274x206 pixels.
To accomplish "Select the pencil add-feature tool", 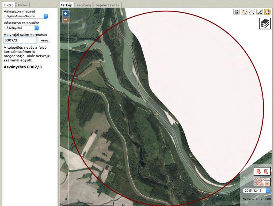I will click(x=260, y=12).
